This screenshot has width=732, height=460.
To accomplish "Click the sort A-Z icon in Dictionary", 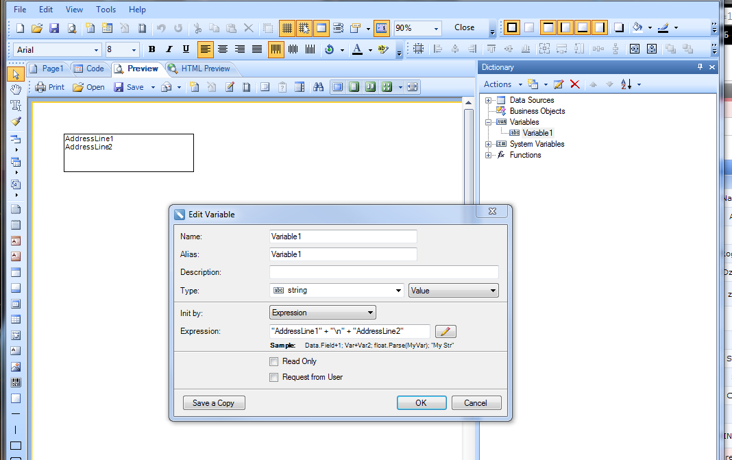I will pyautogui.click(x=626, y=84).
